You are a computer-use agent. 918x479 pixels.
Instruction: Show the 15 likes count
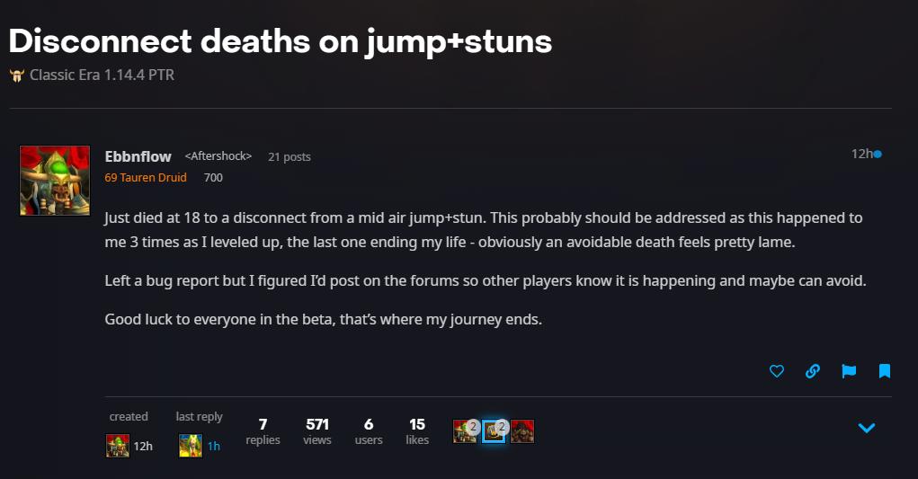[x=417, y=430]
